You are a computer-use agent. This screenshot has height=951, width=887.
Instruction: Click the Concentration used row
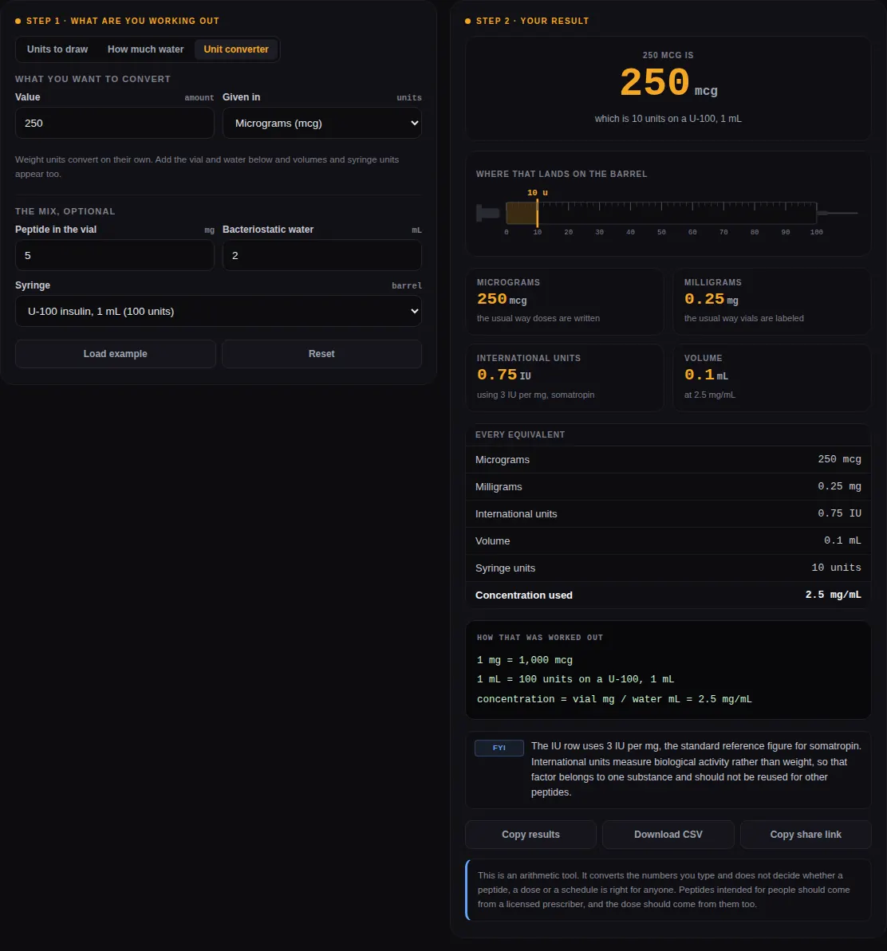tap(668, 595)
